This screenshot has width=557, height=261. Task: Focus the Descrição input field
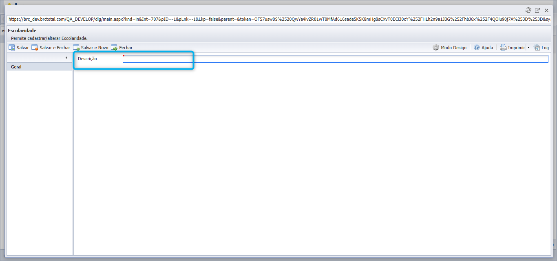tap(336, 59)
